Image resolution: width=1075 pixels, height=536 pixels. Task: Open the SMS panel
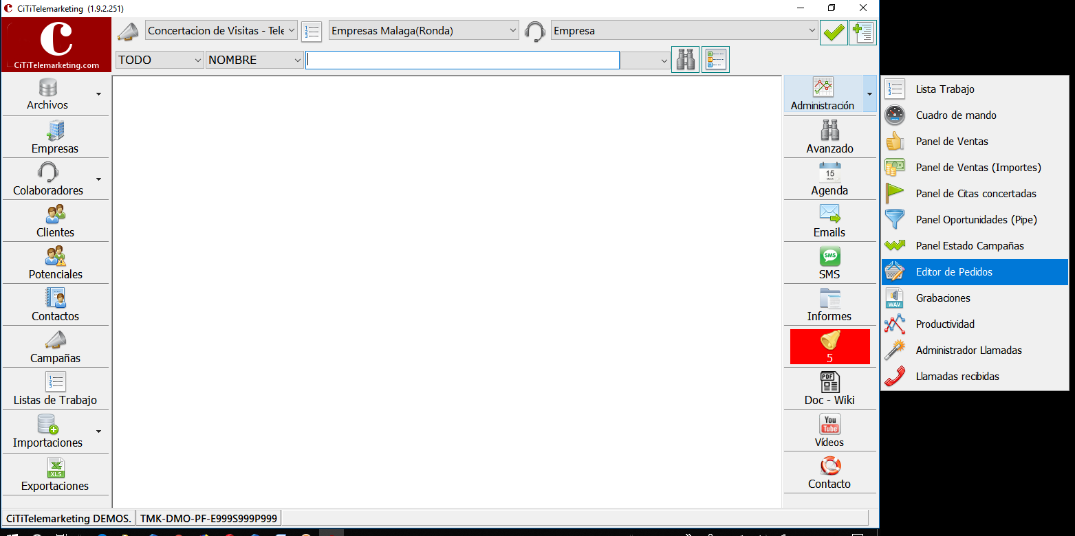[x=829, y=263]
